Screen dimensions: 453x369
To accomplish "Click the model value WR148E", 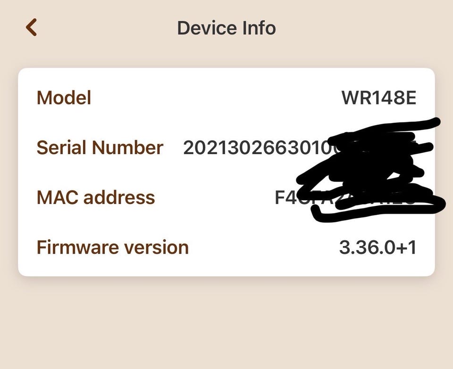I will (379, 98).
